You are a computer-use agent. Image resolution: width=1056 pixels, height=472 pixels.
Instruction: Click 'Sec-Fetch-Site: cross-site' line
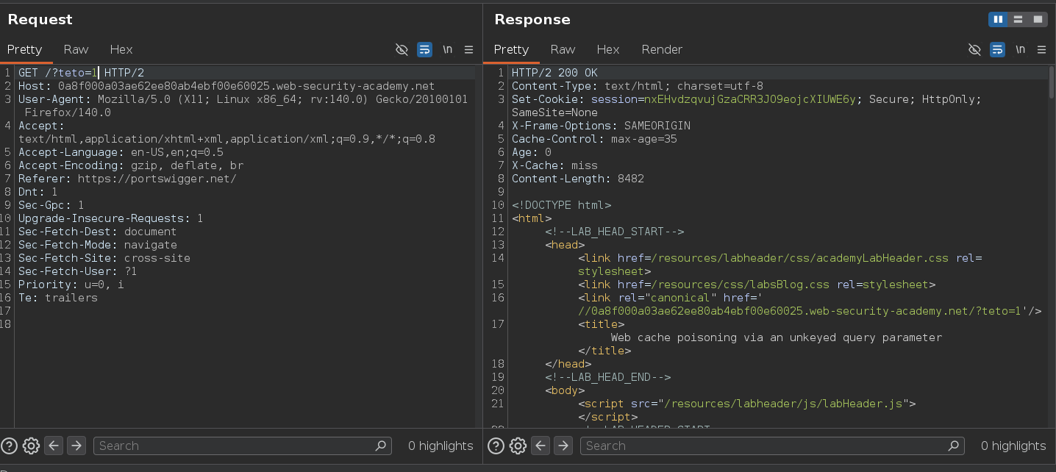[104, 258]
